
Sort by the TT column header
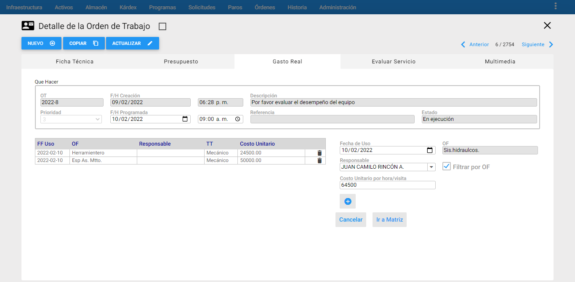click(x=210, y=144)
